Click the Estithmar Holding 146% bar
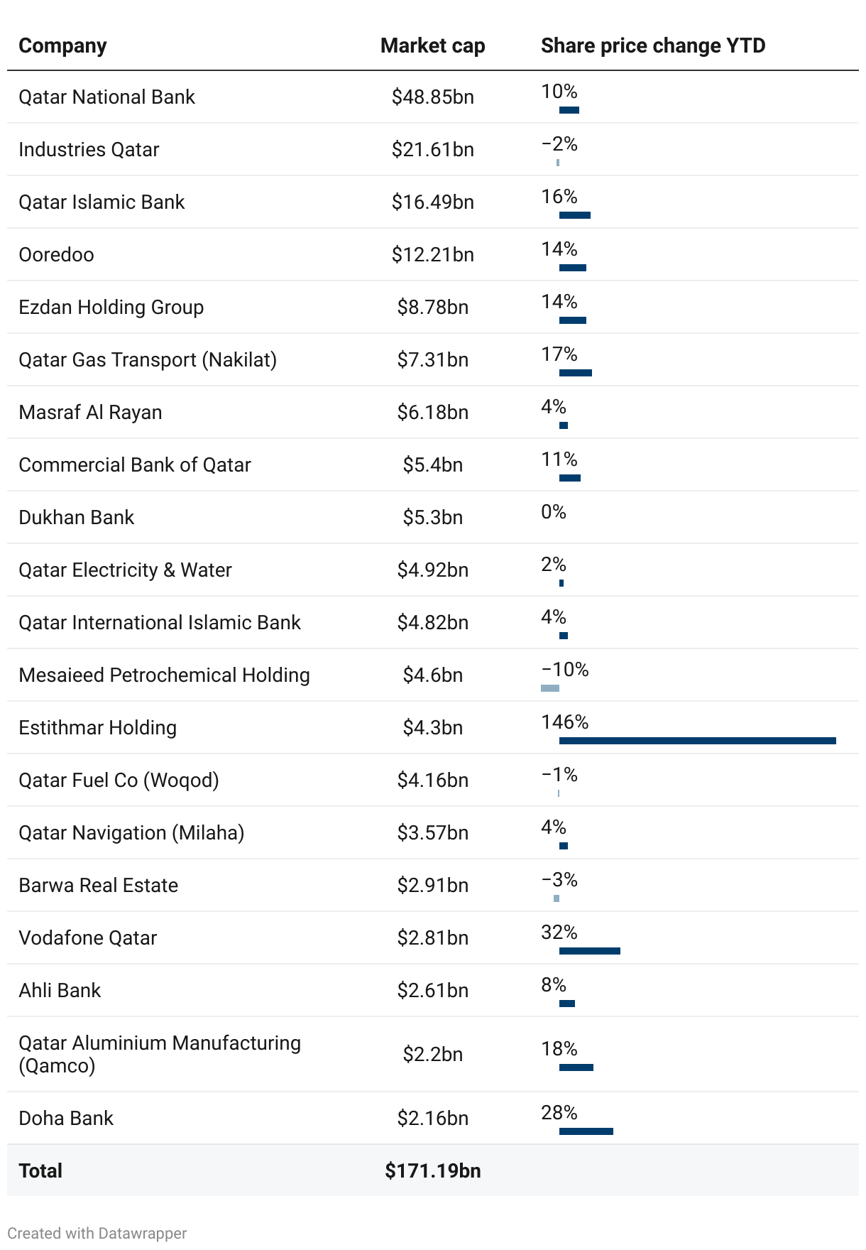The image size is (866, 1250). (698, 741)
